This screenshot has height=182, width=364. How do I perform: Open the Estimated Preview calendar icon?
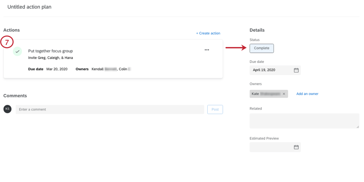coord(296,147)
